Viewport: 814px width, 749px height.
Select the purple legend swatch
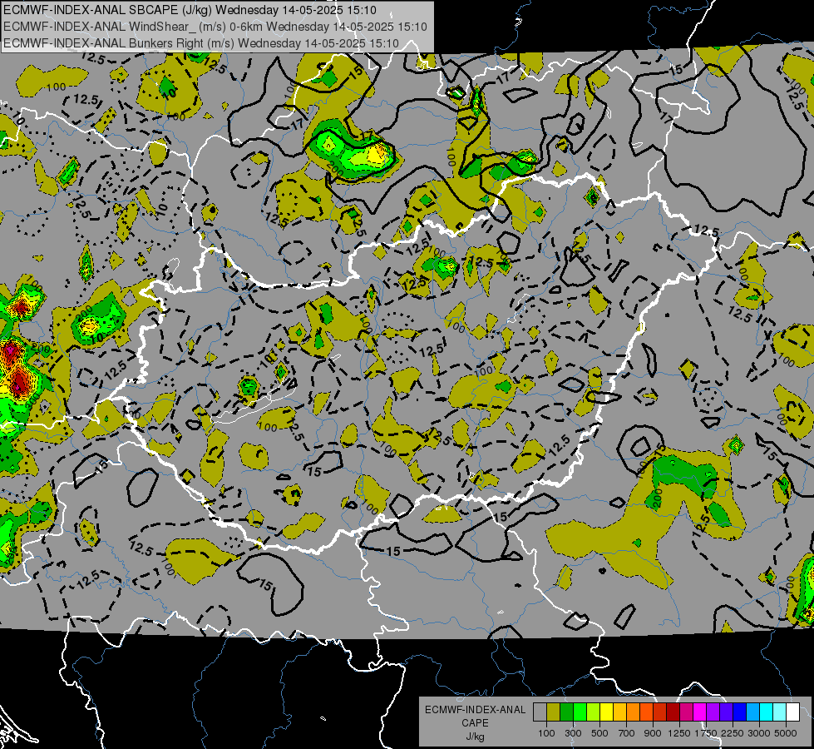713,712
